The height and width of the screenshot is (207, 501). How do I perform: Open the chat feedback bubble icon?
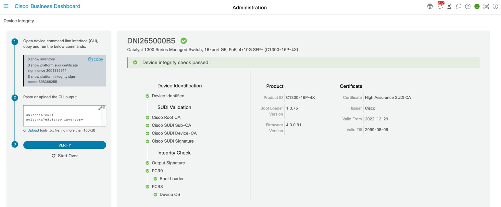tap(458, 6)
